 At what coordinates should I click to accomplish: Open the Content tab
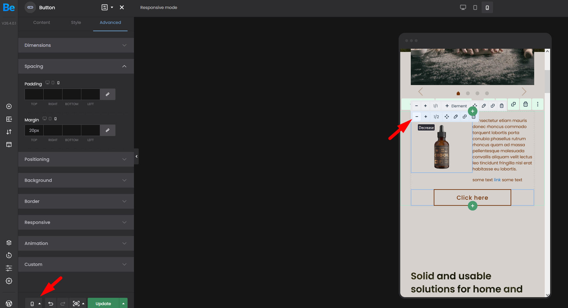tap(41, 22)
